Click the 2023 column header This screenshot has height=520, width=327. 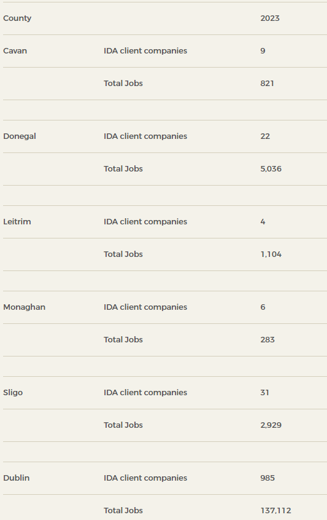point(270,18)
